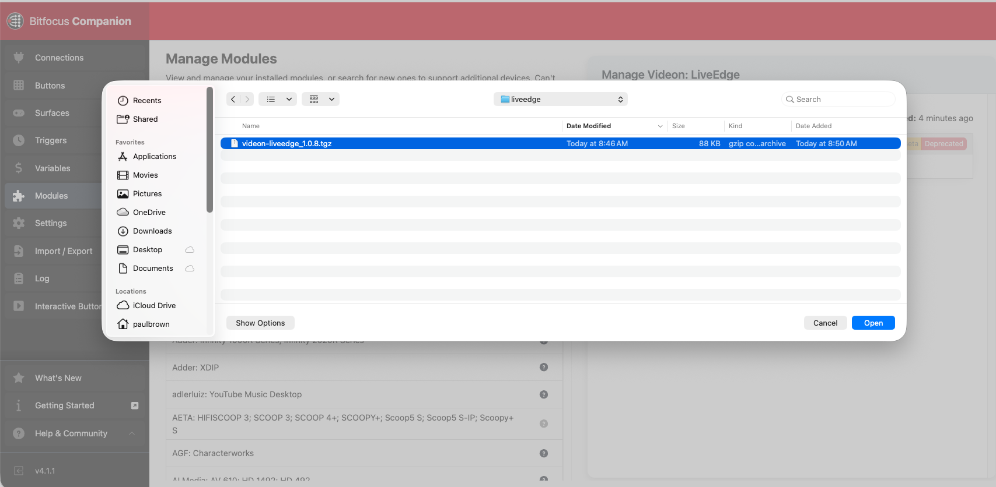Viewport: 996px width, 487px height.
Task: Select AGF: Characterworks module row
Action: (364, 453)
